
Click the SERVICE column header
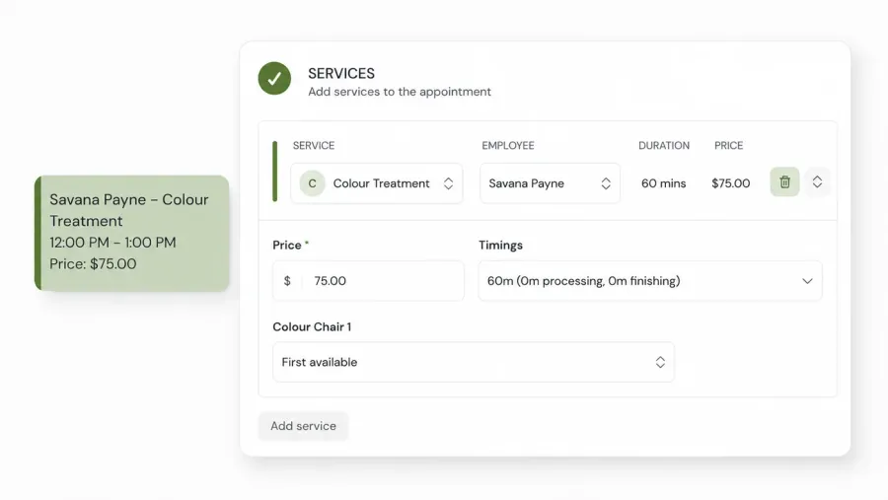pyautogui.click(x=313, y=146)
